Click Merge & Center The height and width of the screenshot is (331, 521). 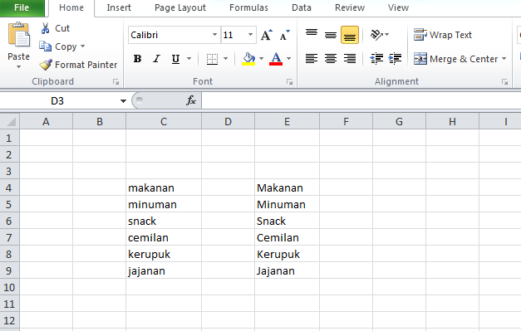(455, 59)
